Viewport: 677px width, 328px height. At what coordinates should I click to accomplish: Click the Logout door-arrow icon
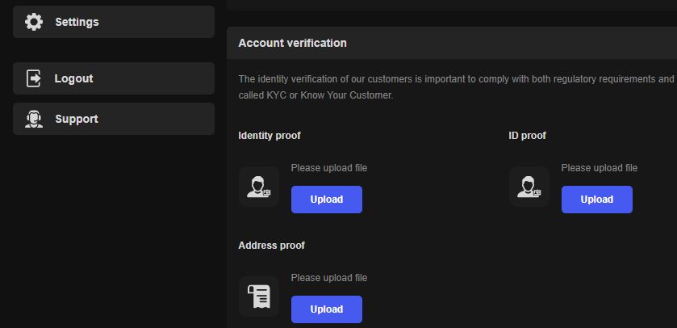(x=34, y=78)
